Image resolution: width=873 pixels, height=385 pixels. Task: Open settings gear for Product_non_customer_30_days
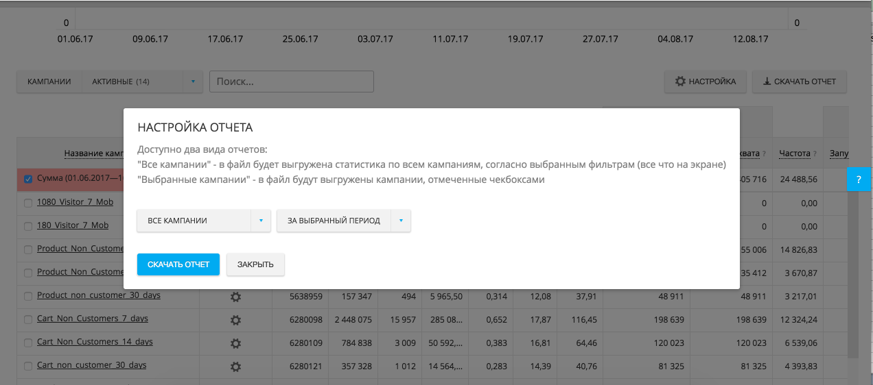point(235,297)
